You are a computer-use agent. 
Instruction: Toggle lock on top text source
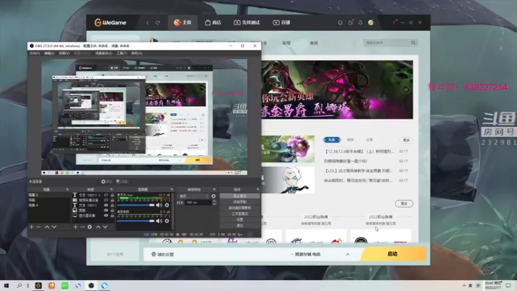click(x=112, y=195)
